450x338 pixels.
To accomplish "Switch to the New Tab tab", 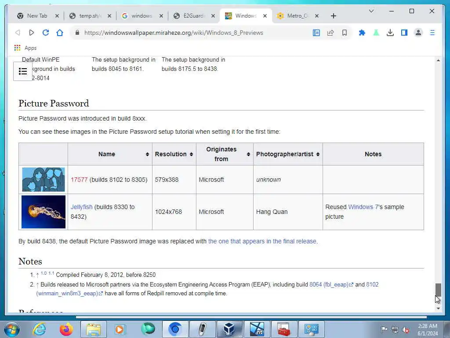I will click(x=37, y=16).
